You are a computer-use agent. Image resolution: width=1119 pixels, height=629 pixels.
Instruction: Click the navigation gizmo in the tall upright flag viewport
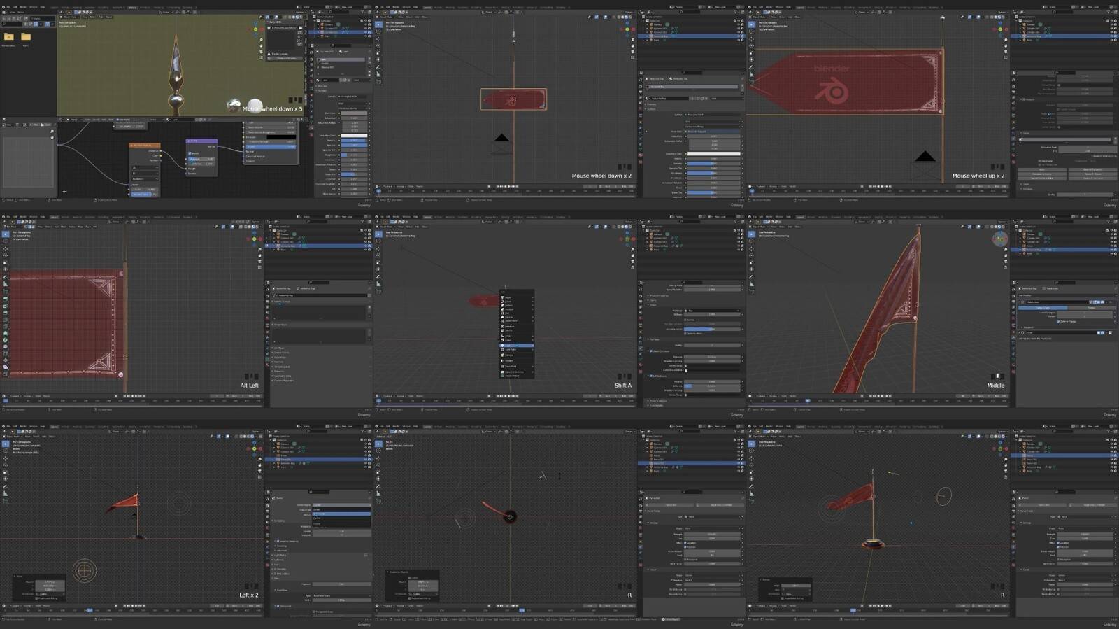(x=999, y=239)
